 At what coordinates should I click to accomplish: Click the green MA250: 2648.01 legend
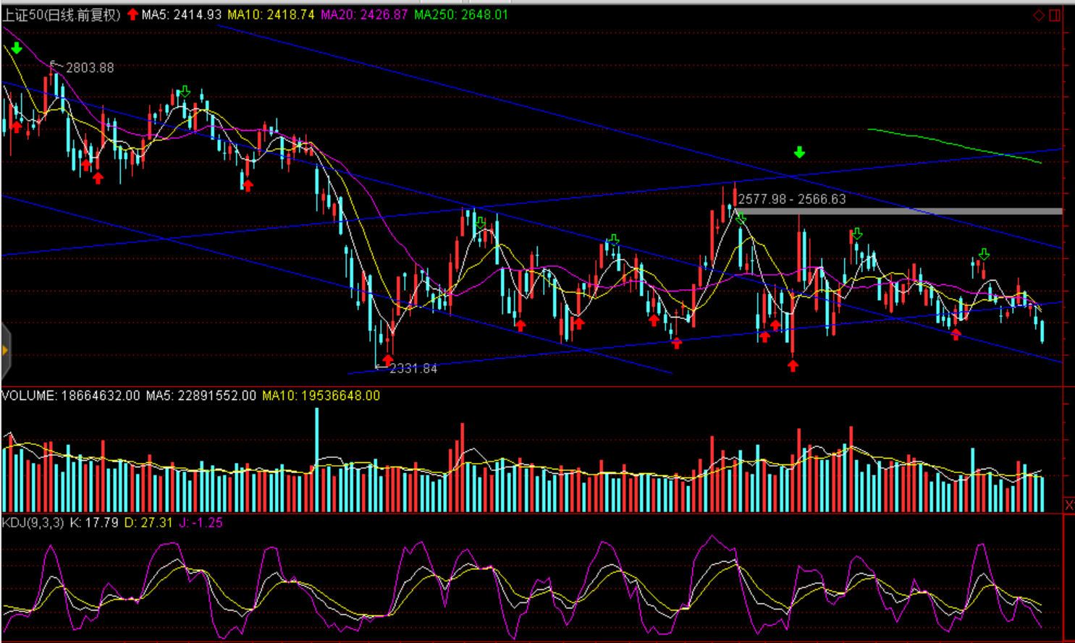(x=460, y=15)
